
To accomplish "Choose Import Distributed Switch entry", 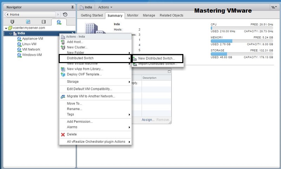I will point(157,64).
